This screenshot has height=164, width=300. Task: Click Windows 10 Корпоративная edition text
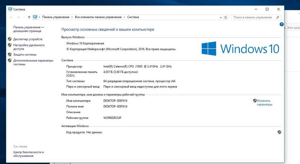(85, 43)
